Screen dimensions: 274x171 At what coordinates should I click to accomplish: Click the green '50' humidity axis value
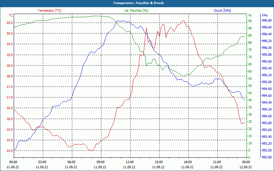[250, 86]
